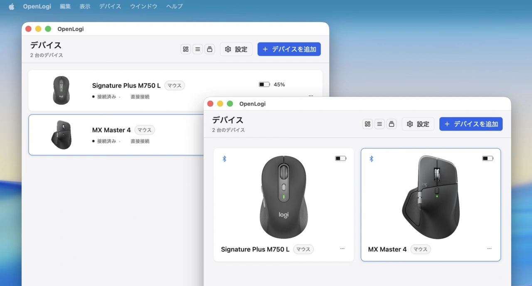Image resolution: width=532 pixels, height=286 pixels.
Task: Open OpenLogi menu in menu bar
Action: tap(37, 6)
